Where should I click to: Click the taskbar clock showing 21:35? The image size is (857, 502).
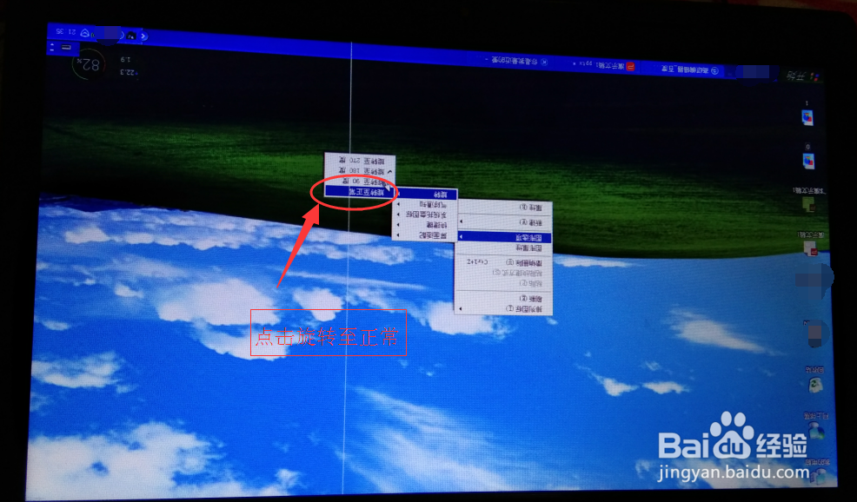(x=66, y=32)
